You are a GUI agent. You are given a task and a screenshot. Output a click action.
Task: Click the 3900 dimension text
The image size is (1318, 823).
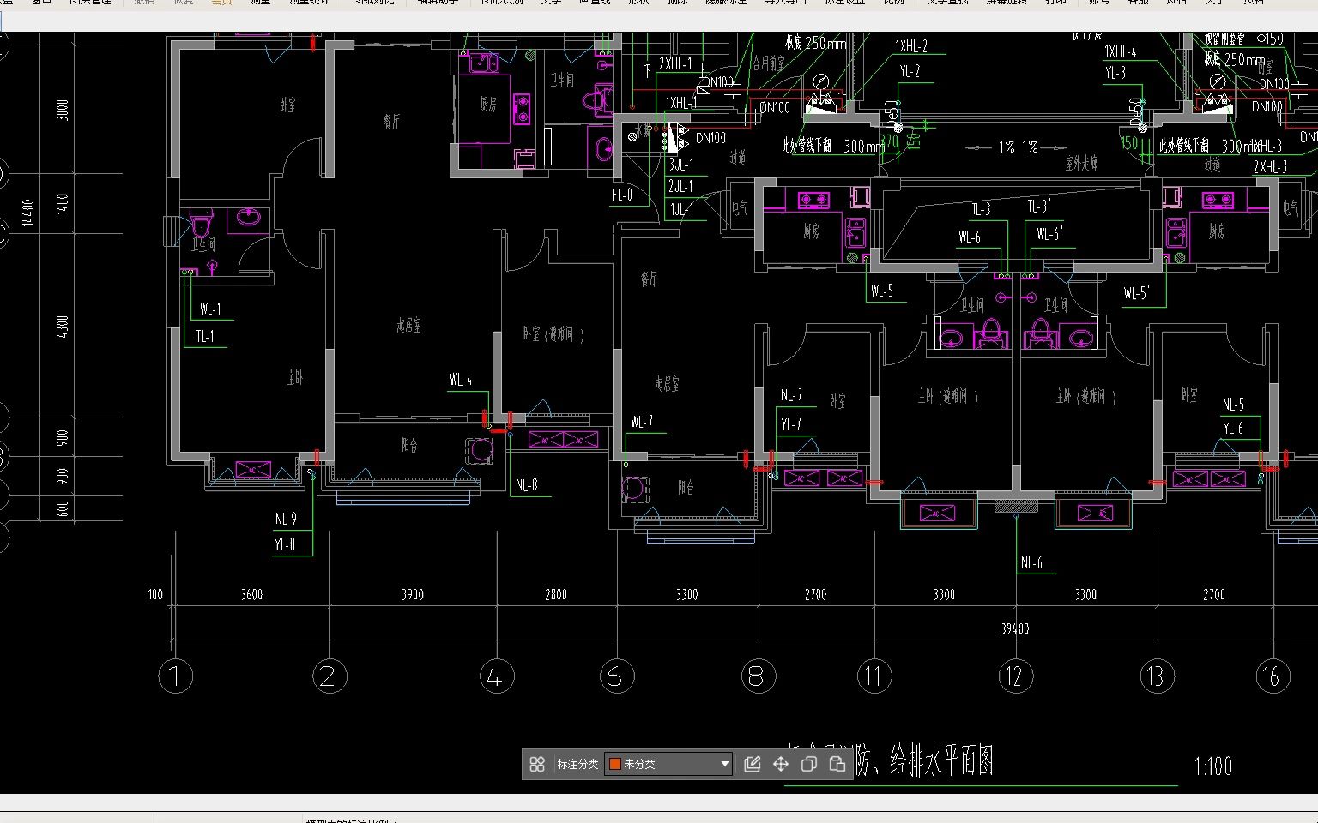[x=413, y=595]
